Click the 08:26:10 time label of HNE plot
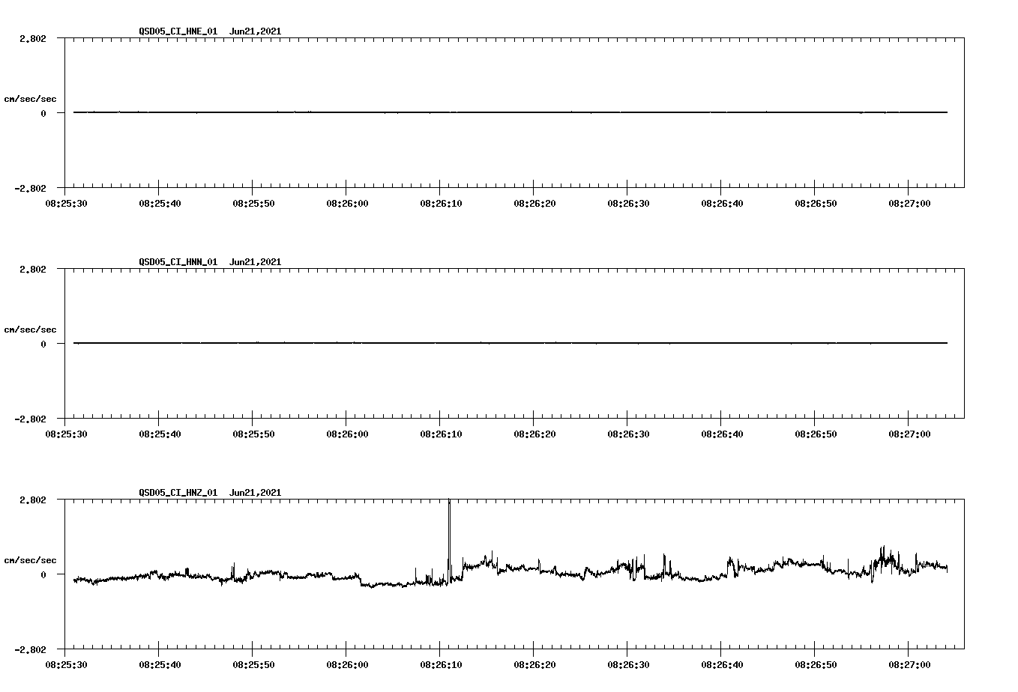The height and width of the screenshot is (692, 1018). (440, 204)
